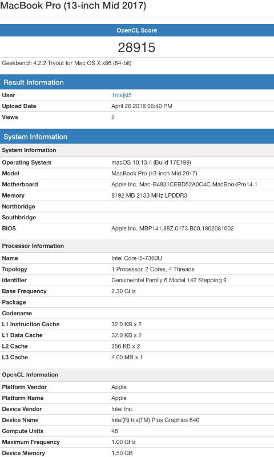Screen dimensions: 274x457
Task: Click the OpenCL Score header bar
Action: coord(137,30)
